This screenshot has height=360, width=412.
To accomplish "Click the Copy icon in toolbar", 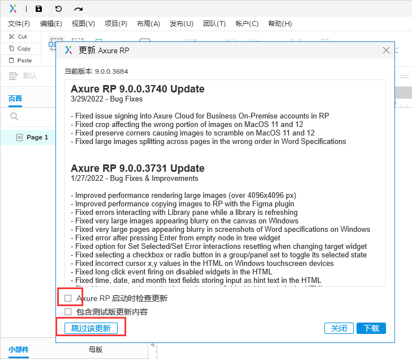I will tap(11, 48).
